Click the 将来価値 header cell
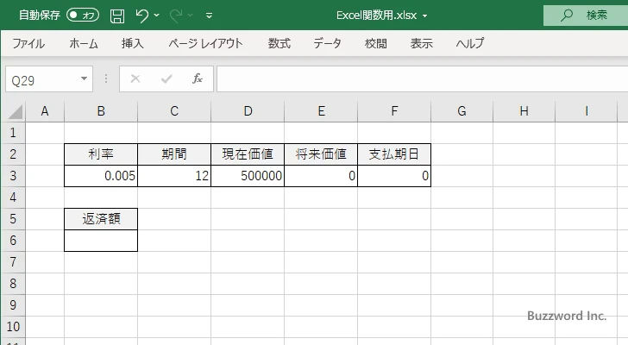 coord(321,154)
